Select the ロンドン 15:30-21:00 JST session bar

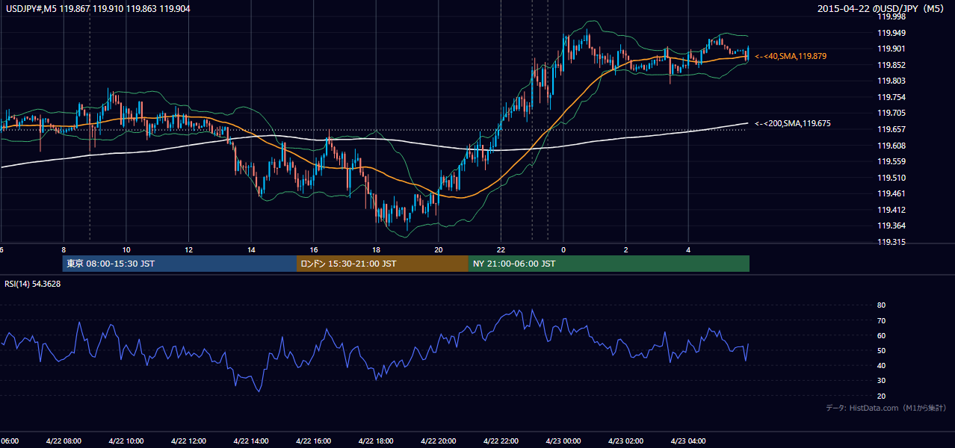point(383,264)
